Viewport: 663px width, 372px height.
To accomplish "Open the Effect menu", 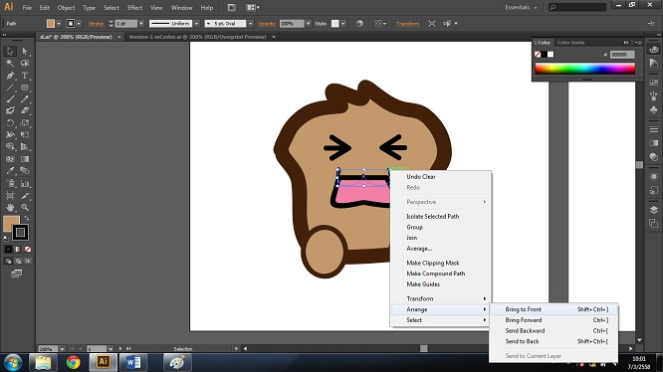I will 134,8.
